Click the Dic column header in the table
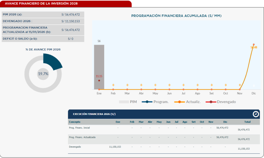264x158 pixels. (225, 122)
